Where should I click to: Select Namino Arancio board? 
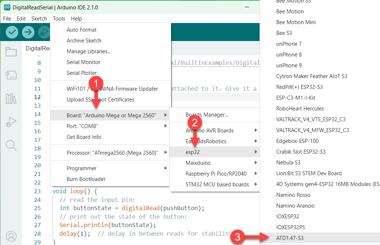point(320,206)
